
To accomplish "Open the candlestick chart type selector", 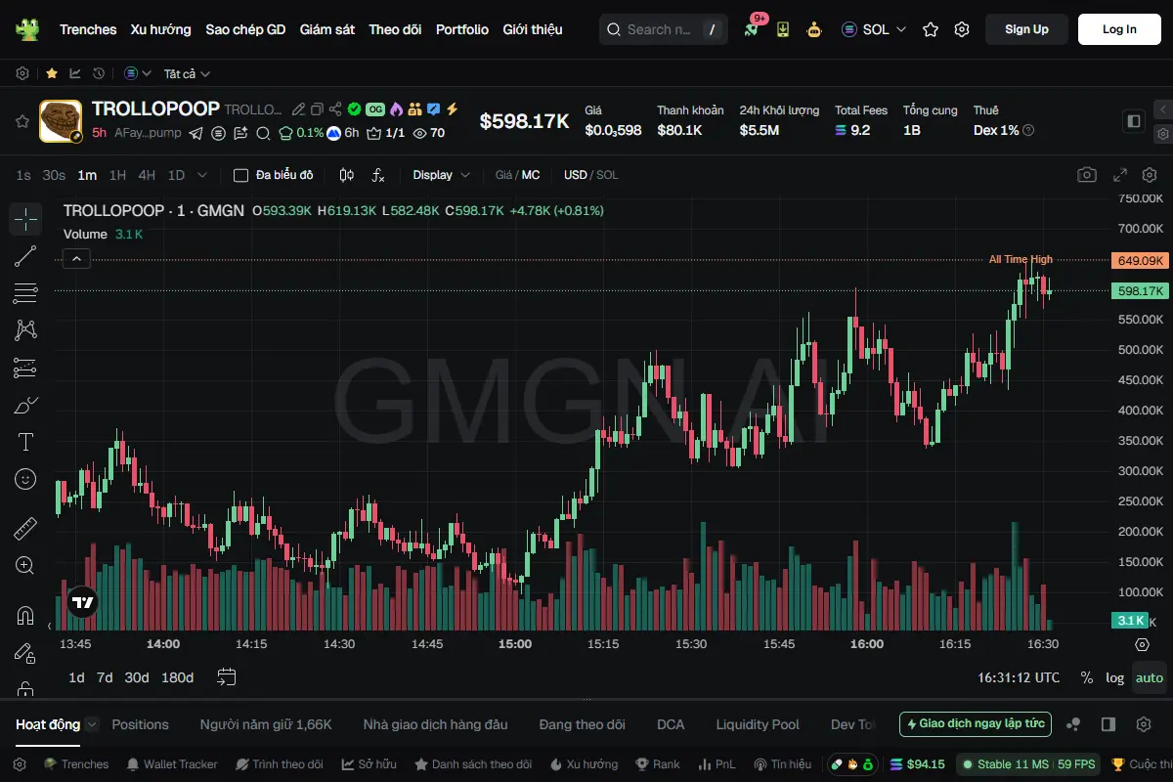I will (346, 175).
